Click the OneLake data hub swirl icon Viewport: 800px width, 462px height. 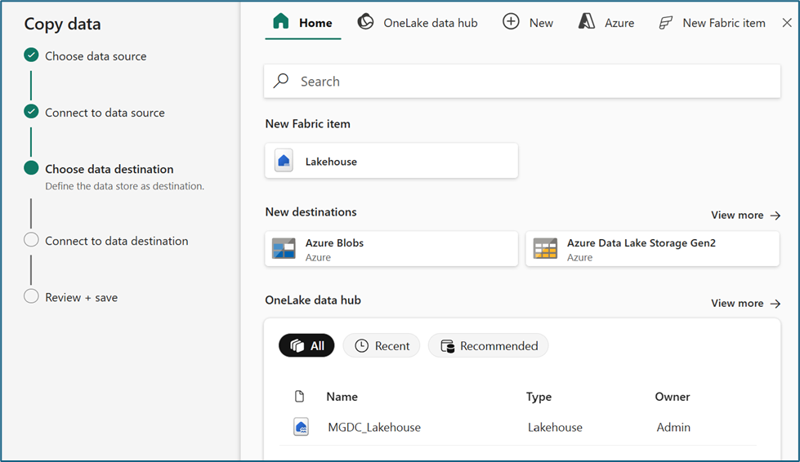point(365,22)
